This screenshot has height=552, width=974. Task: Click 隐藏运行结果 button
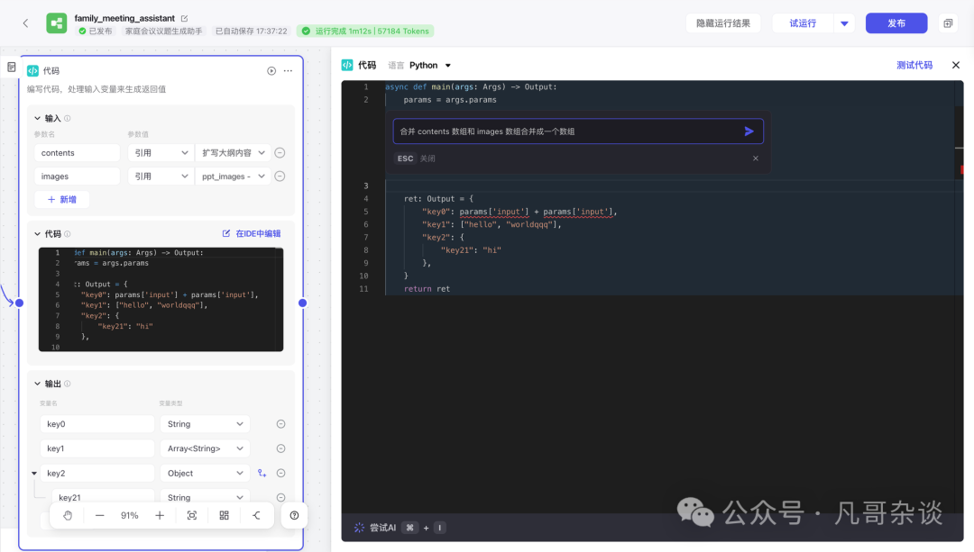click(x=723, y=23)
